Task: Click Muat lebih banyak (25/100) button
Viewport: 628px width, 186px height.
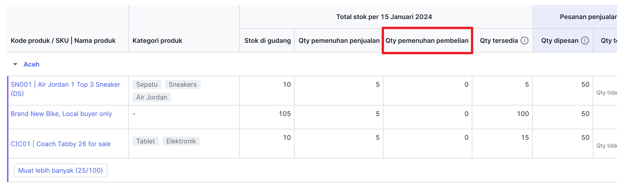Action: (x=61, y=170)
